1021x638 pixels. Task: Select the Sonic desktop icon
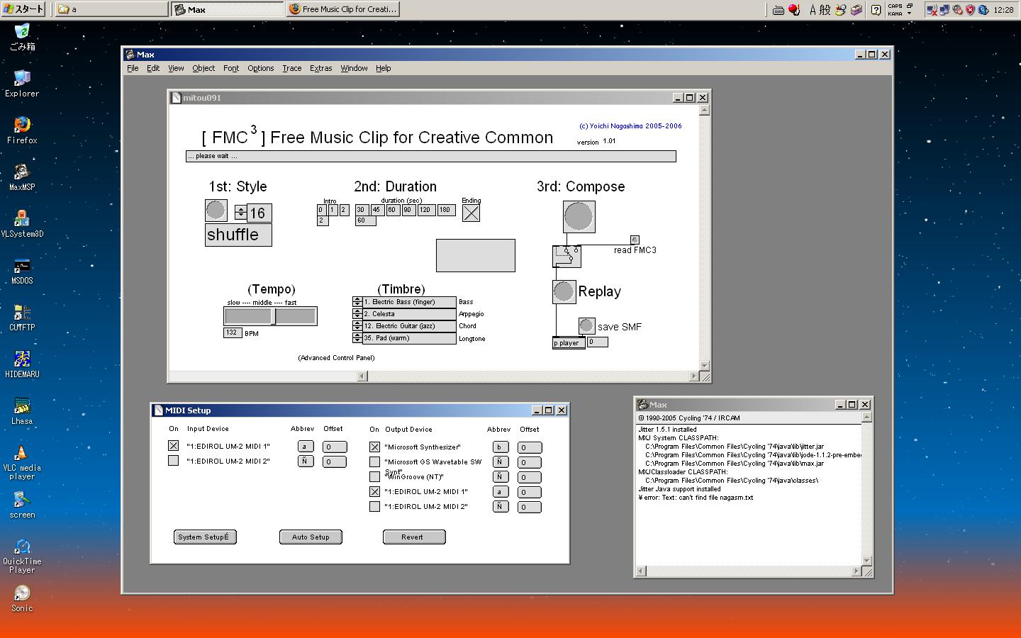22,598
